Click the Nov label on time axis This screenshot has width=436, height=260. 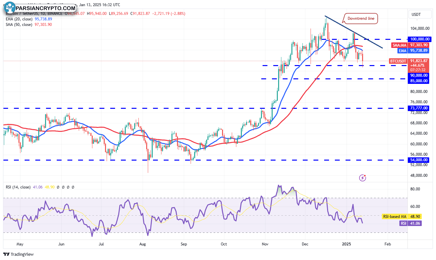click(265, 244)
